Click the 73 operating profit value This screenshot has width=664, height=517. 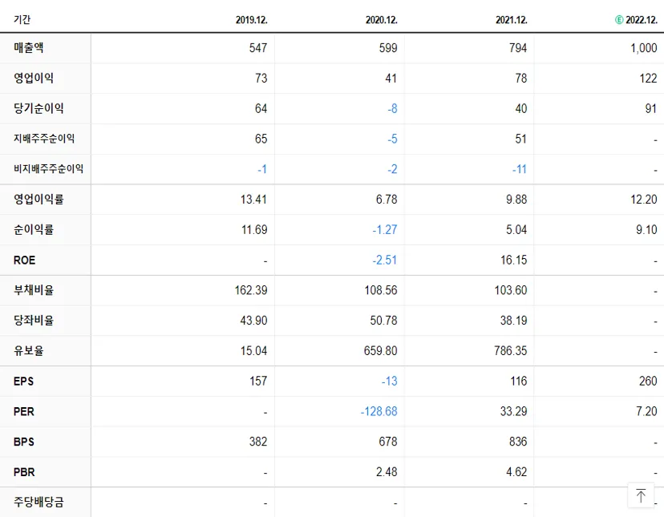261,79
